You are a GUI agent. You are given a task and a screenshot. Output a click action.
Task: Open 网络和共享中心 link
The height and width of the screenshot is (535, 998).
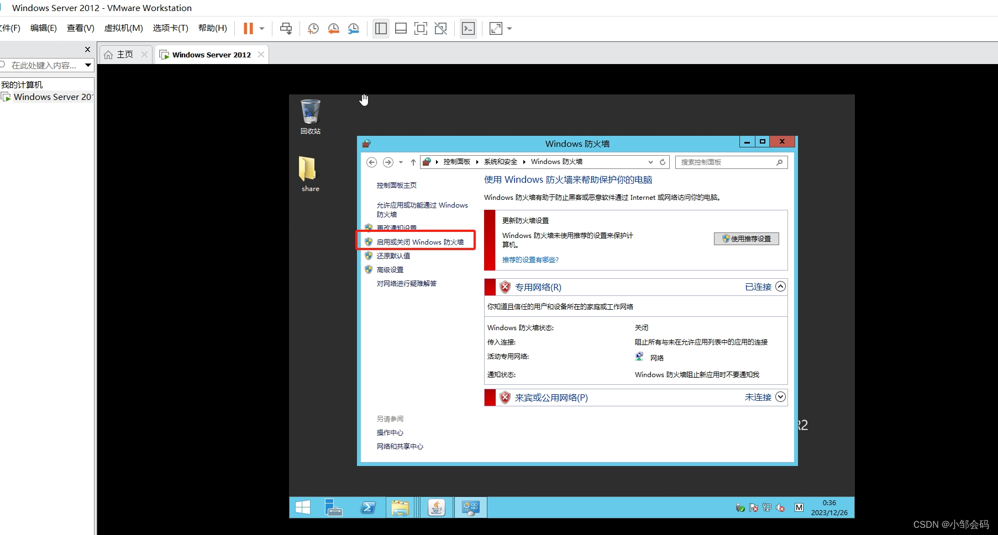[x=400, y=446]
